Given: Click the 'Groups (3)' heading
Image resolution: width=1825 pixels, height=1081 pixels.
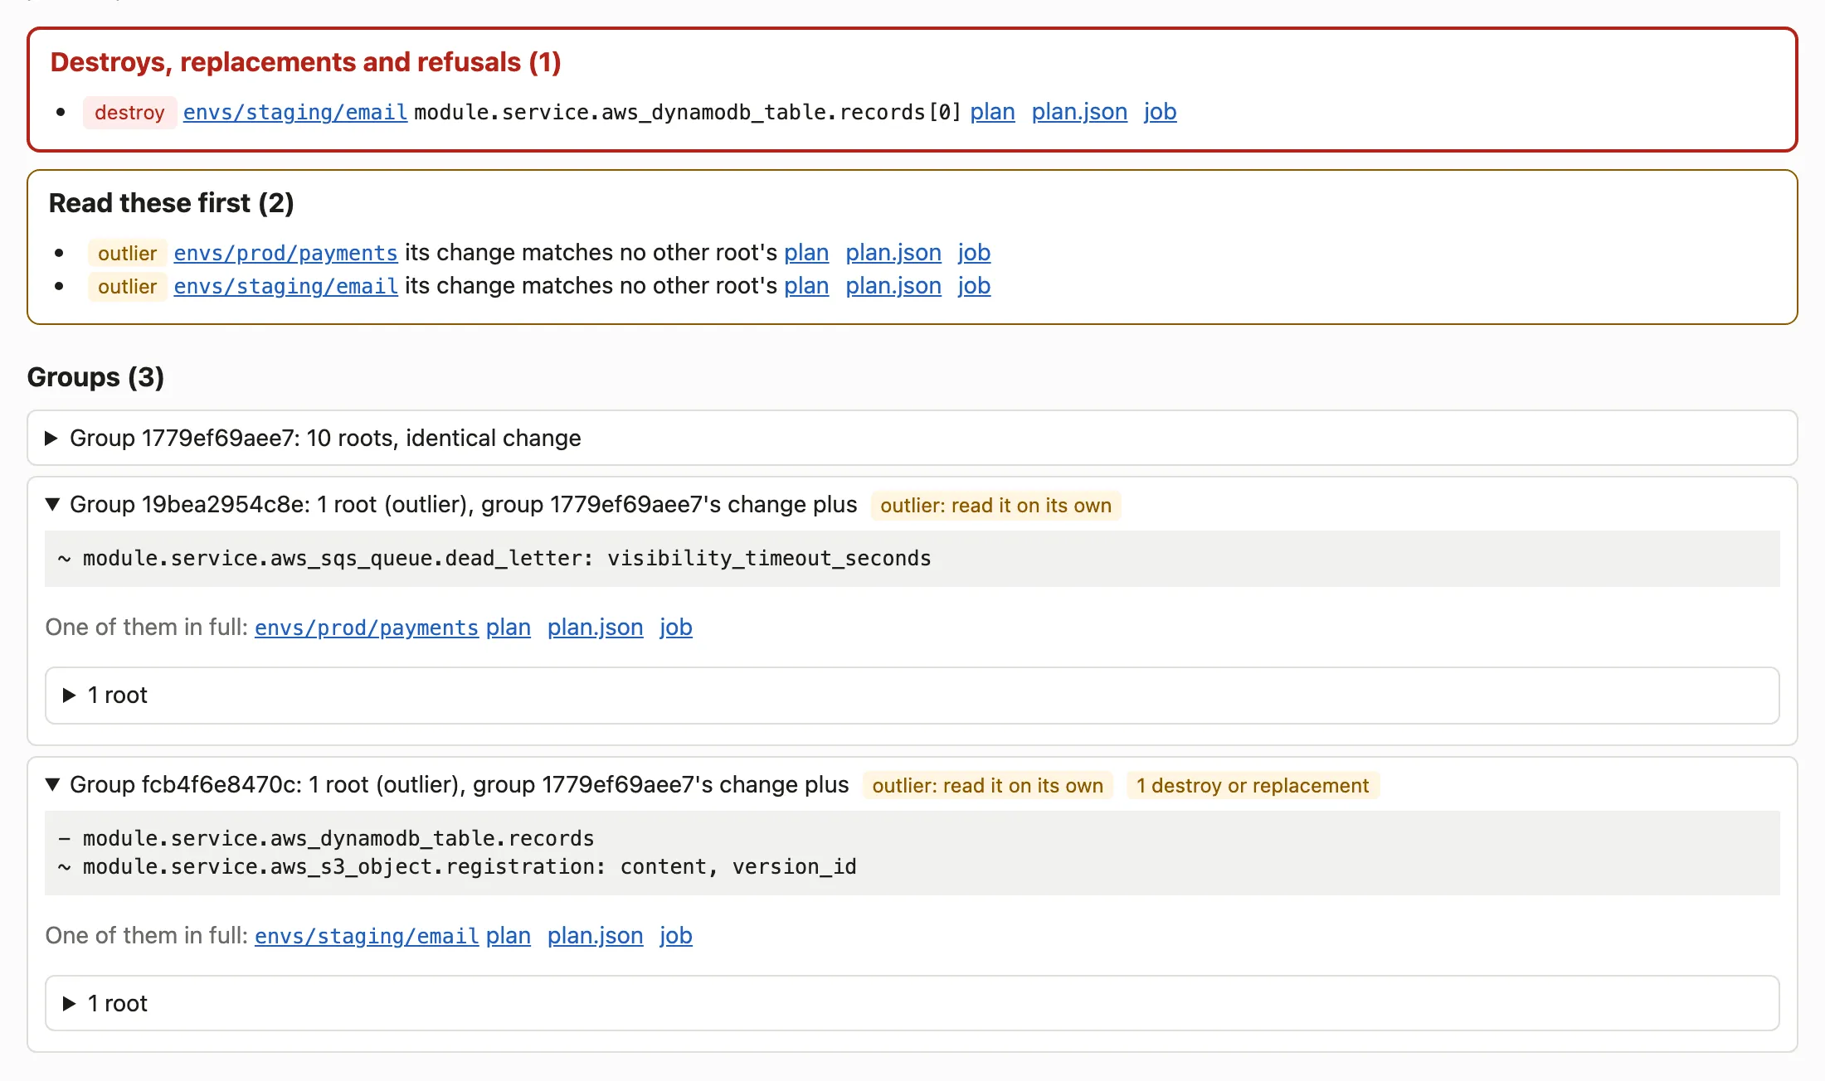Looking at the screenshot, I should click(95, 377).
